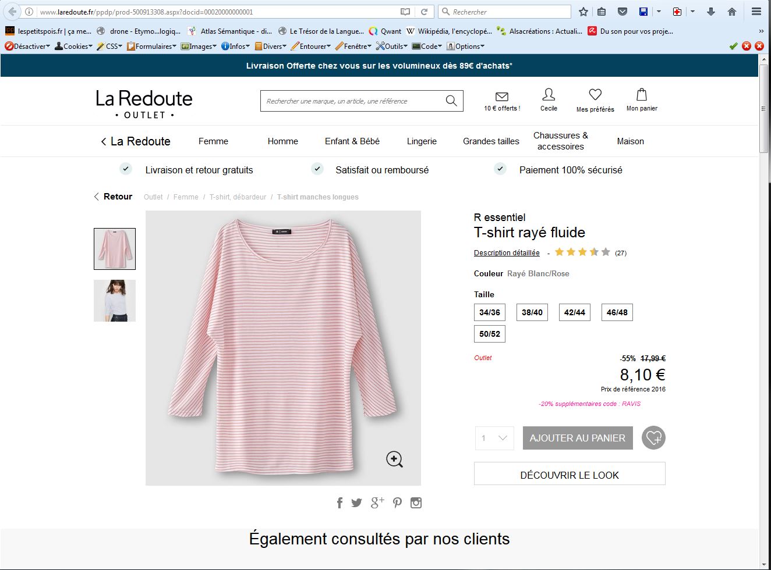Open the Mon panier shopping bag

pyautogui.click(x=641, y=95)
